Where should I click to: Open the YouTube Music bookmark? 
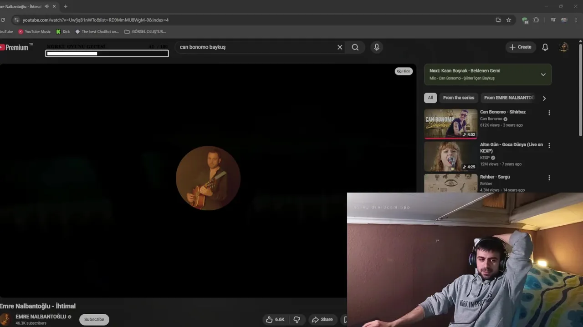tap(34, 32)
